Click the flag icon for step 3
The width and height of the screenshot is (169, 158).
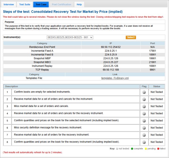tap(144, 106)
